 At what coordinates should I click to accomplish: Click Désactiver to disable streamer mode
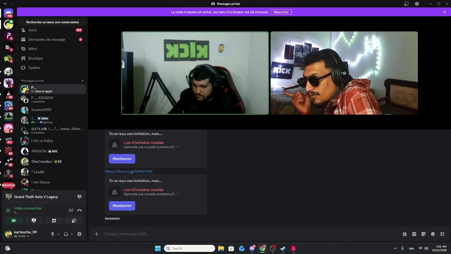[281, 12]
